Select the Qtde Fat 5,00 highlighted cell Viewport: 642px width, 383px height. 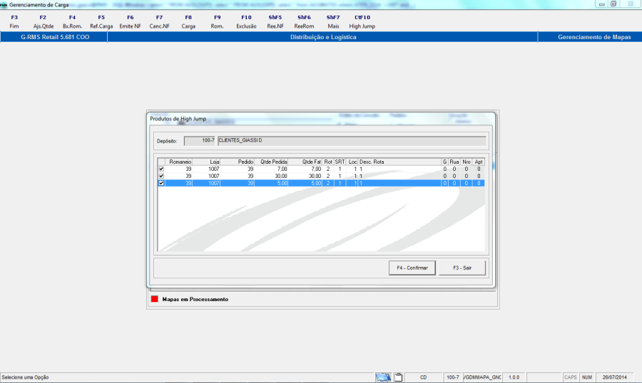(x=305, y=183)
